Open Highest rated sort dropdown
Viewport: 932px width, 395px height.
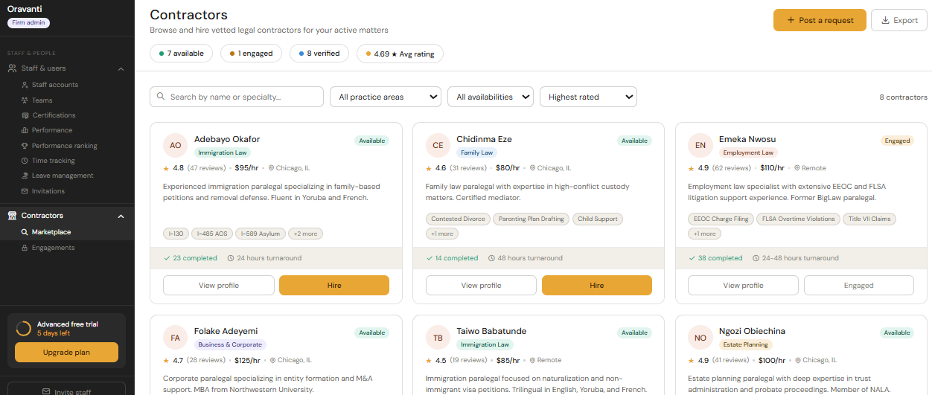pyautogui.click(x=588, y=97)
